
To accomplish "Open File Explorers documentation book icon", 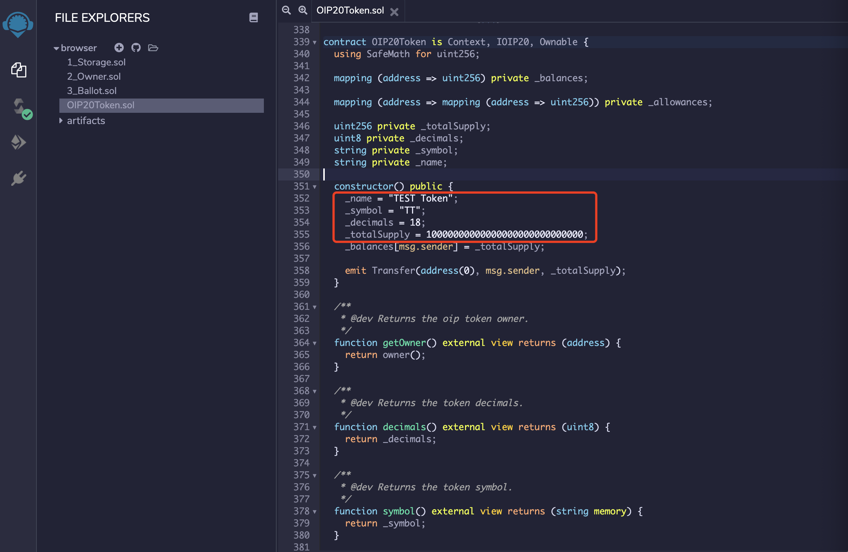I will click(254, 17).
